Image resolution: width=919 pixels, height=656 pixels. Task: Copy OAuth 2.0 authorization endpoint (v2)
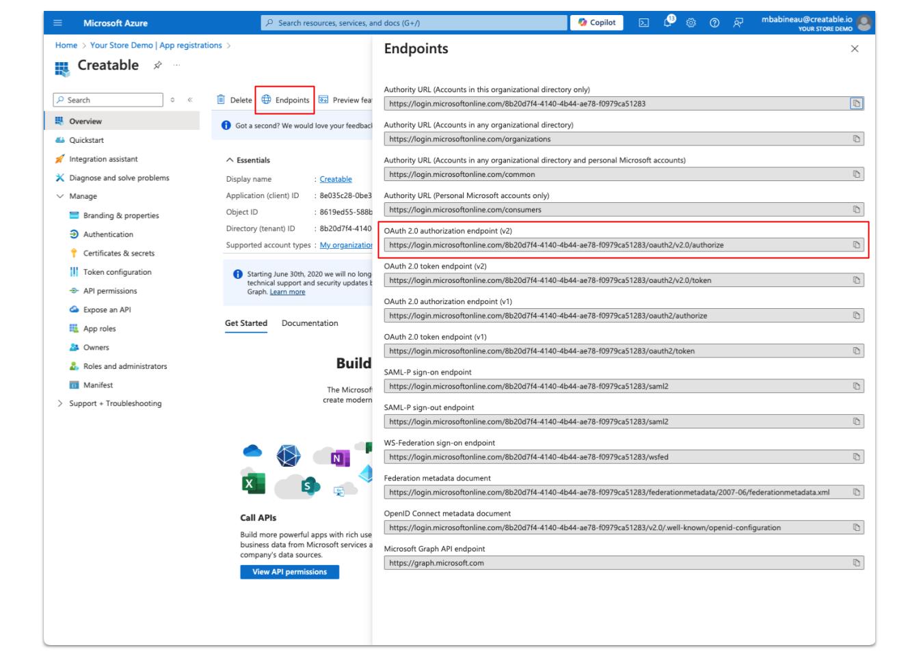[x=856, y=245]
